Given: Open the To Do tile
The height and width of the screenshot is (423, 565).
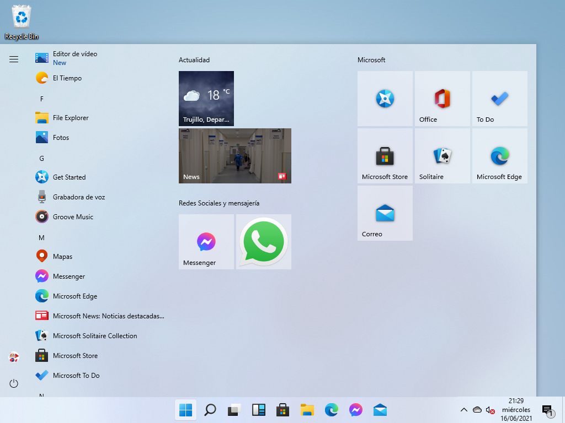Looking at the screenshot, I should pos(500,99).
